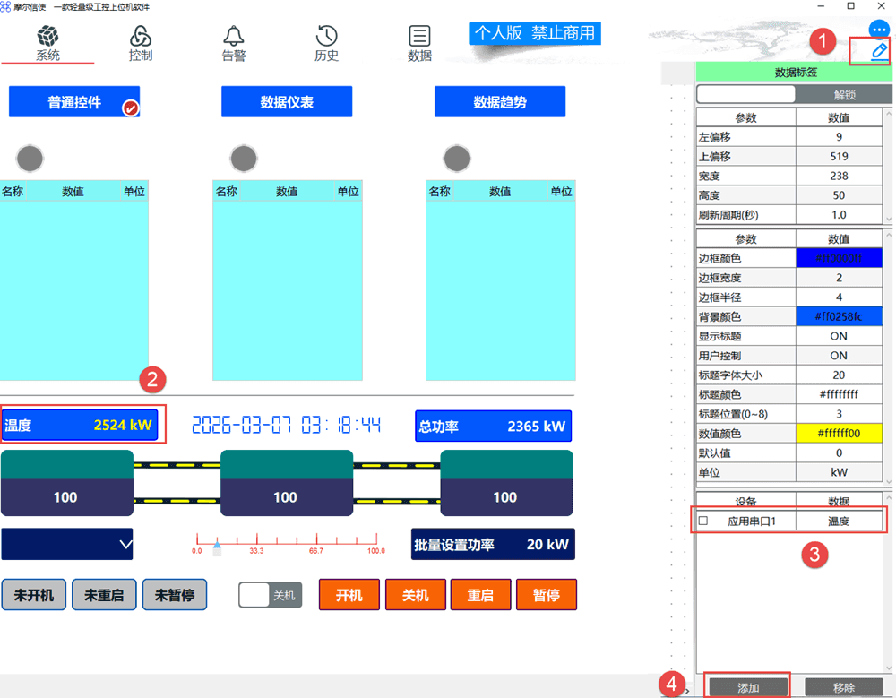Screen dimensions: 896x698
Task: Expand the panel arrow beside 添加
Action: (687, 690)
